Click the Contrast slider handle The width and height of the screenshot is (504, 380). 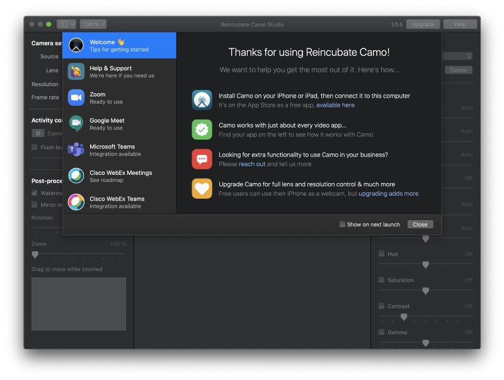[x=404, y=317]
